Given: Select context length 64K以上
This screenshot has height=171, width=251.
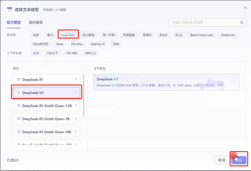Looking at the screenshot, I should (x=91, y=53).
